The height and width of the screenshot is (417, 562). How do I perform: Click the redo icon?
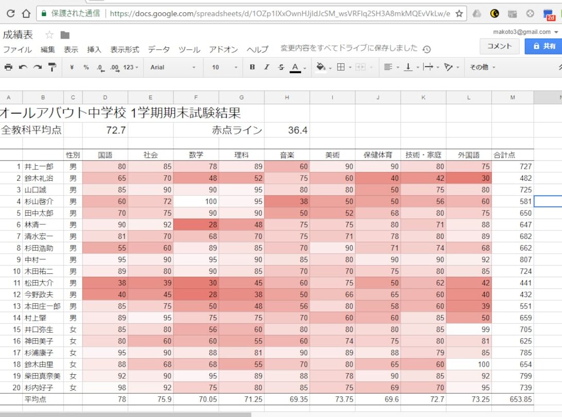point(38,67)
